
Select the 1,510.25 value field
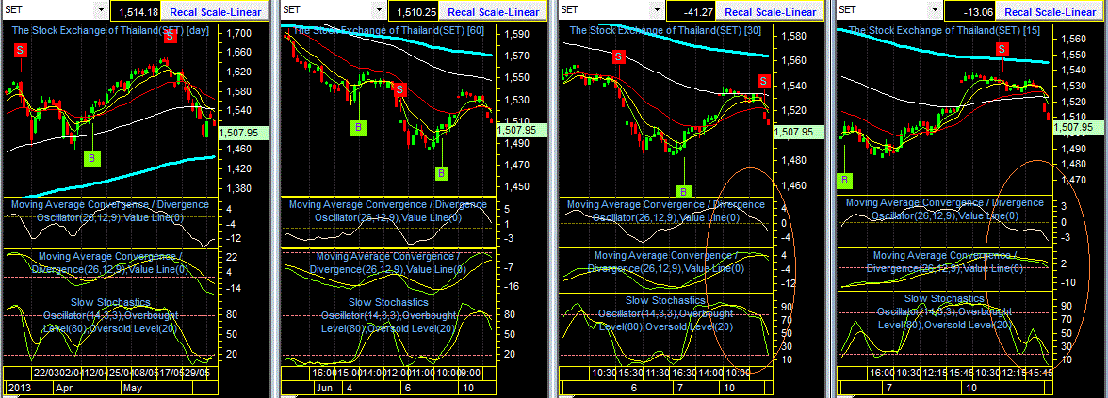(415, 11)
